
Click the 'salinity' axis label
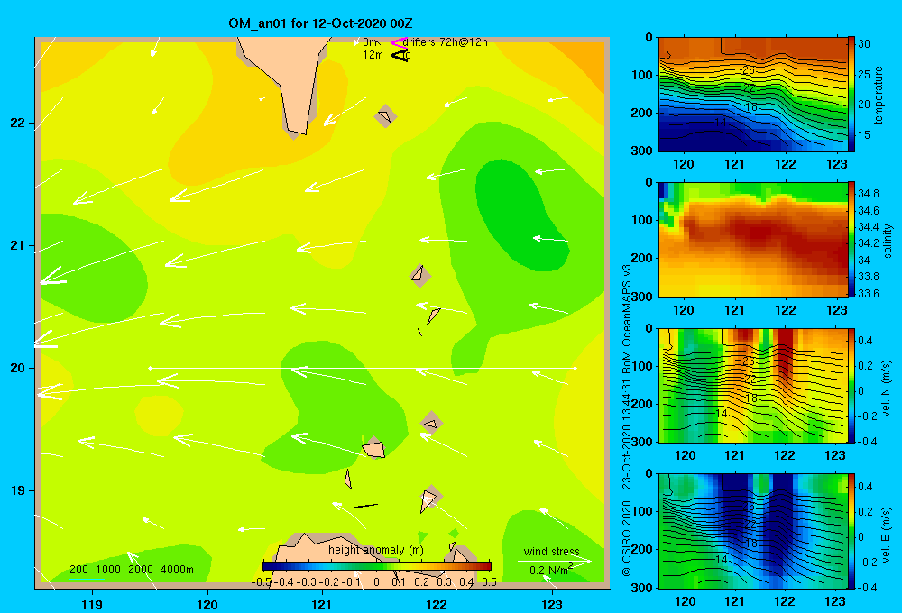(887, 241)
